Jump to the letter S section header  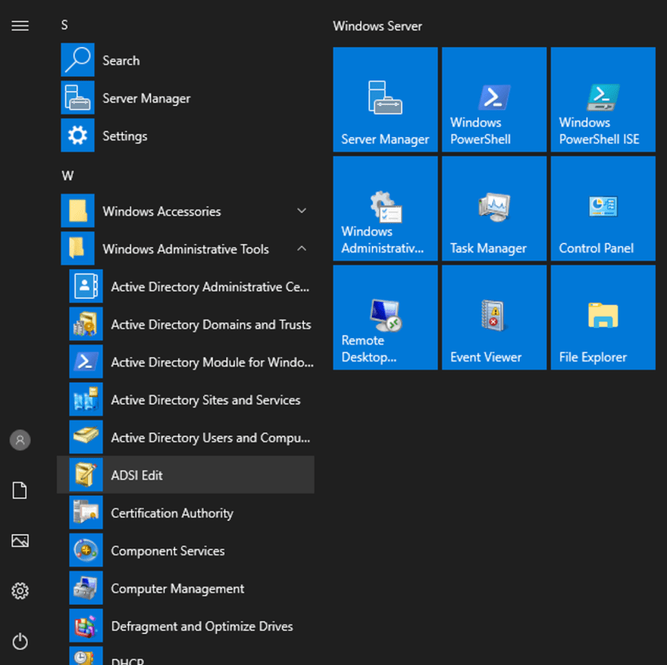[x=64, y=25]
